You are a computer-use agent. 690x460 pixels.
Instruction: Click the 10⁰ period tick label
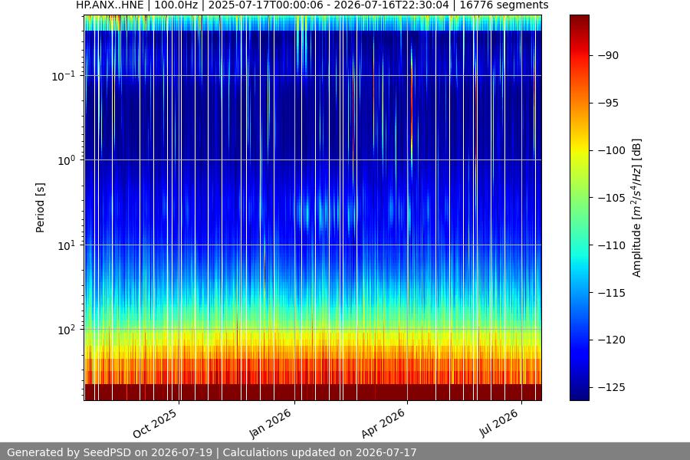pyautogui.click(x=67, y=161)
